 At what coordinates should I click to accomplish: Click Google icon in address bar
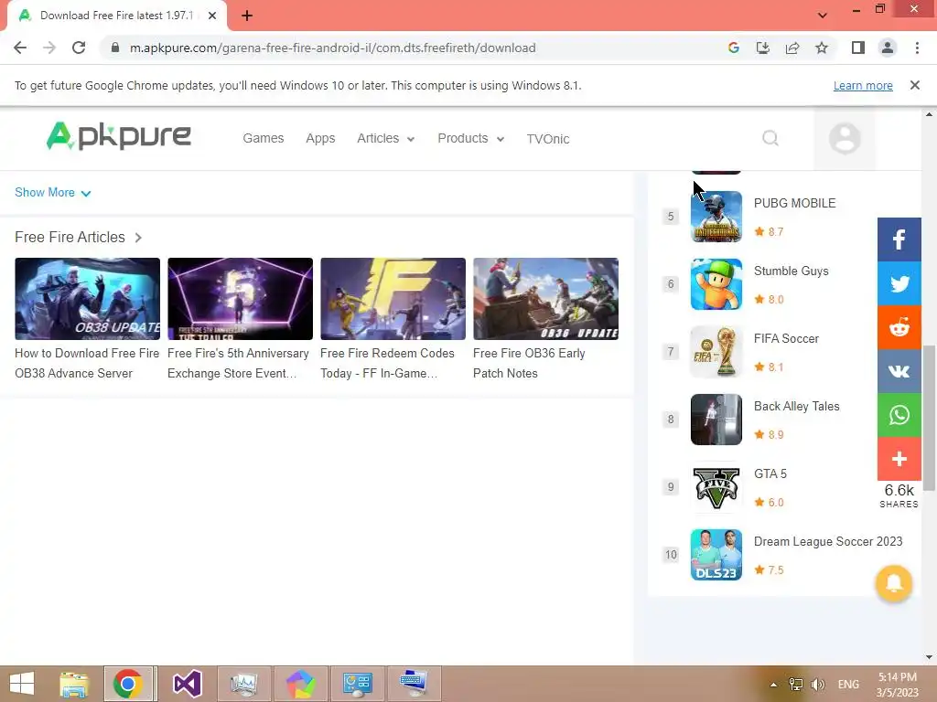tap(734, 48)
